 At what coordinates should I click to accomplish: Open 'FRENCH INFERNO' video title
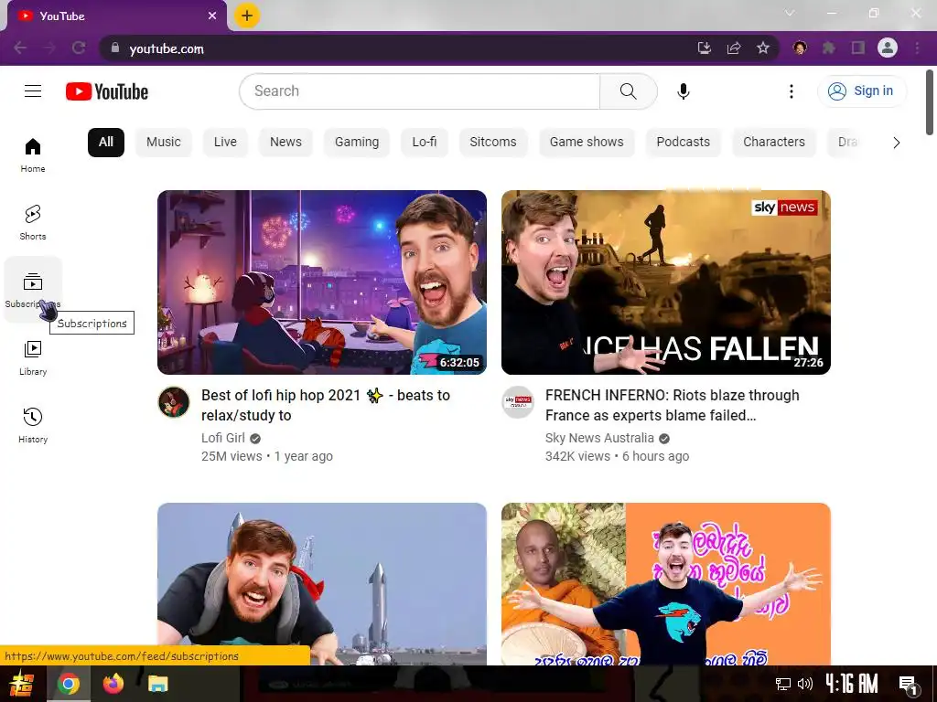pos(673,405)
